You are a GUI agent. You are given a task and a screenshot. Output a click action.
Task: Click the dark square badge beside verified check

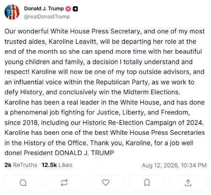tap(75, 9)
